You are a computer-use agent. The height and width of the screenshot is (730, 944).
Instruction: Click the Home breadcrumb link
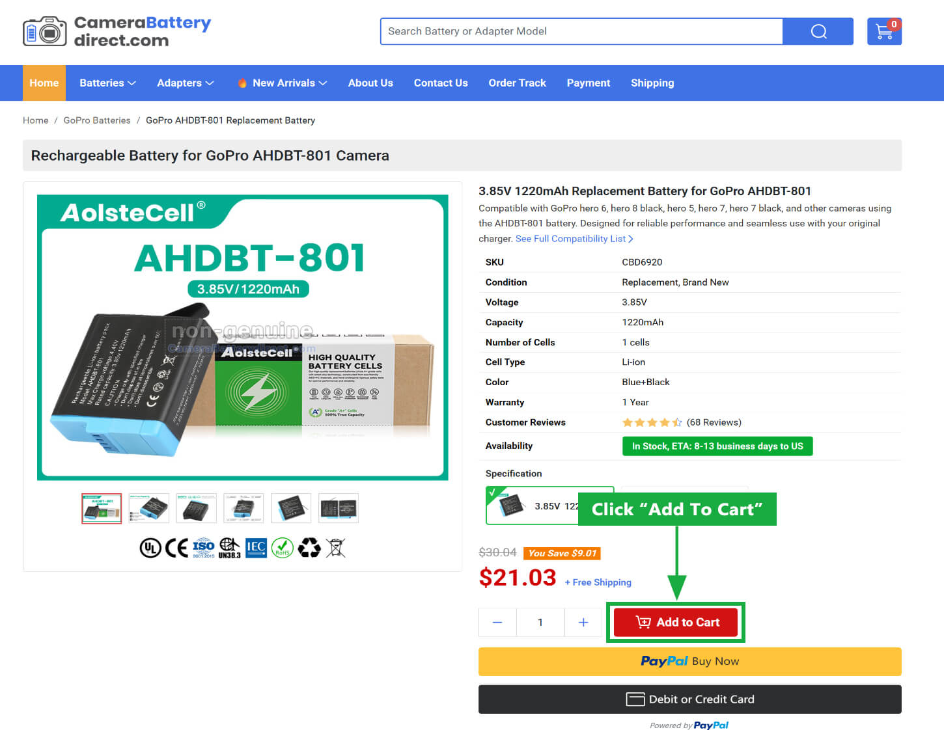[x=35, y=120]
